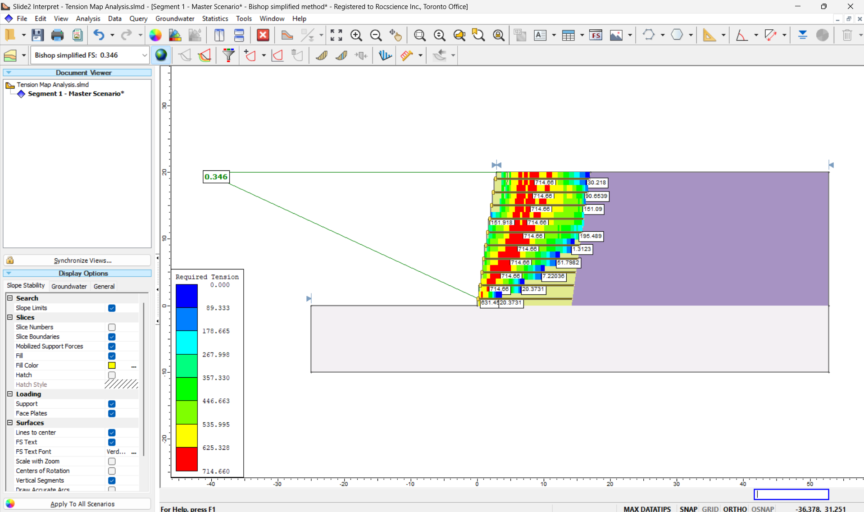Click the Add Image icon
Screen dimensions: 864x512
616,35
